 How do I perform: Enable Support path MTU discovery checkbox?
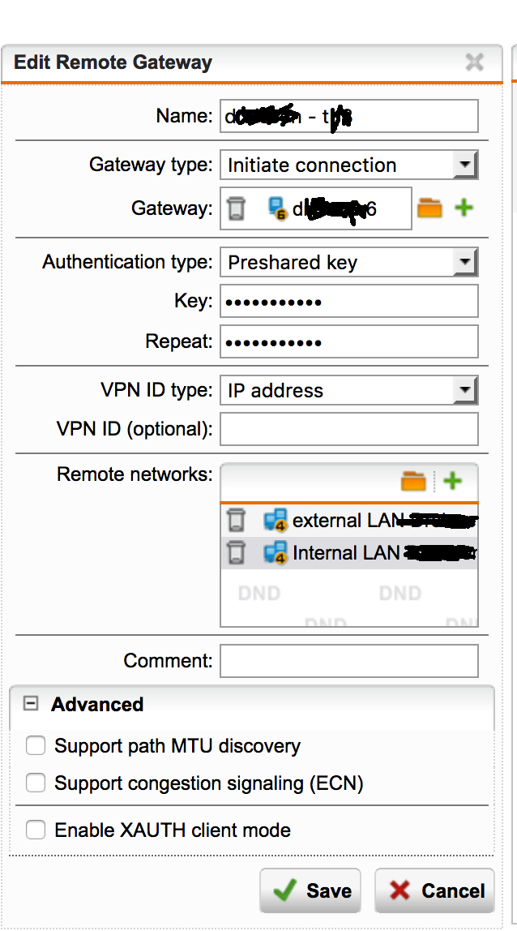tap(35, 745)
